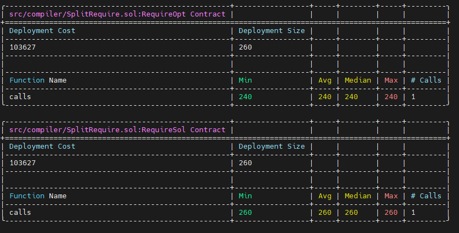Select Function Name header in RequireSol table
Screen dimensions: 459x233
pyautogui.click(x=38, y=196)
